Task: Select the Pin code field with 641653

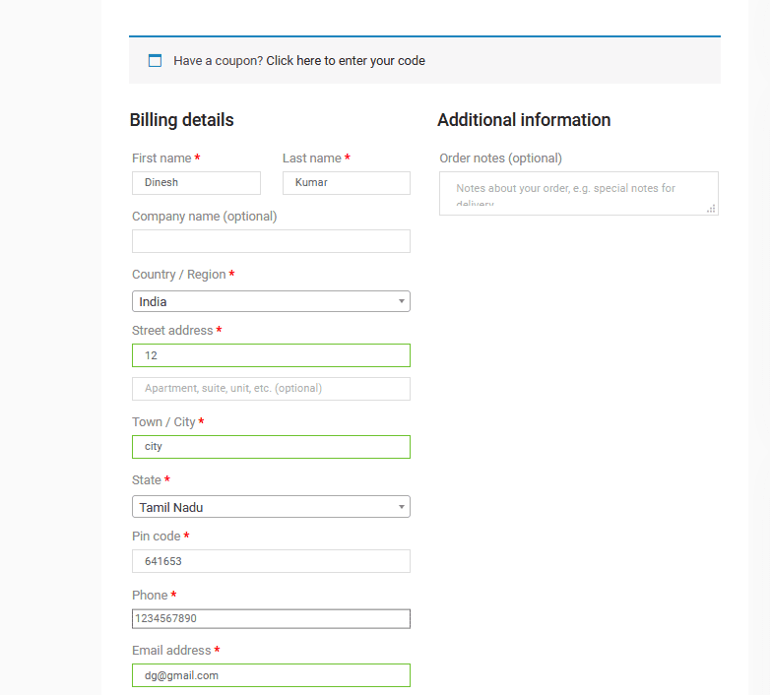Action: click(271, 561)
